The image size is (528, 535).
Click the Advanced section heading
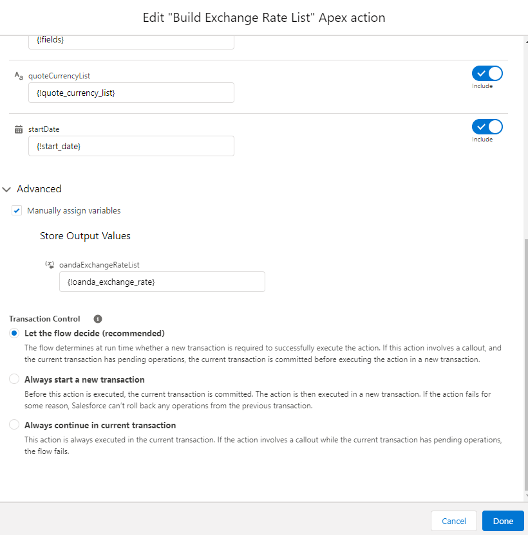click(39, 189)
